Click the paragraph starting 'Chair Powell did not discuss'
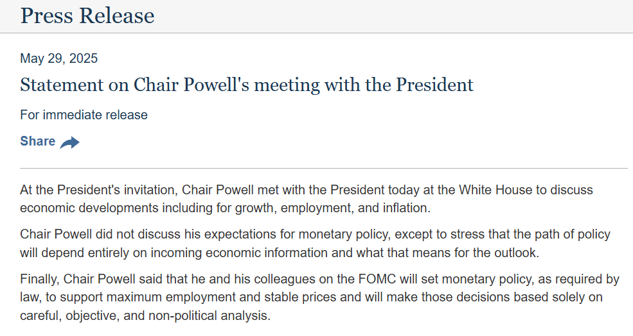 (316, 244)
